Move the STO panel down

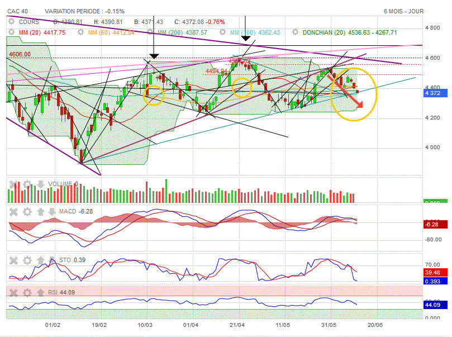(x=51, y=260)
